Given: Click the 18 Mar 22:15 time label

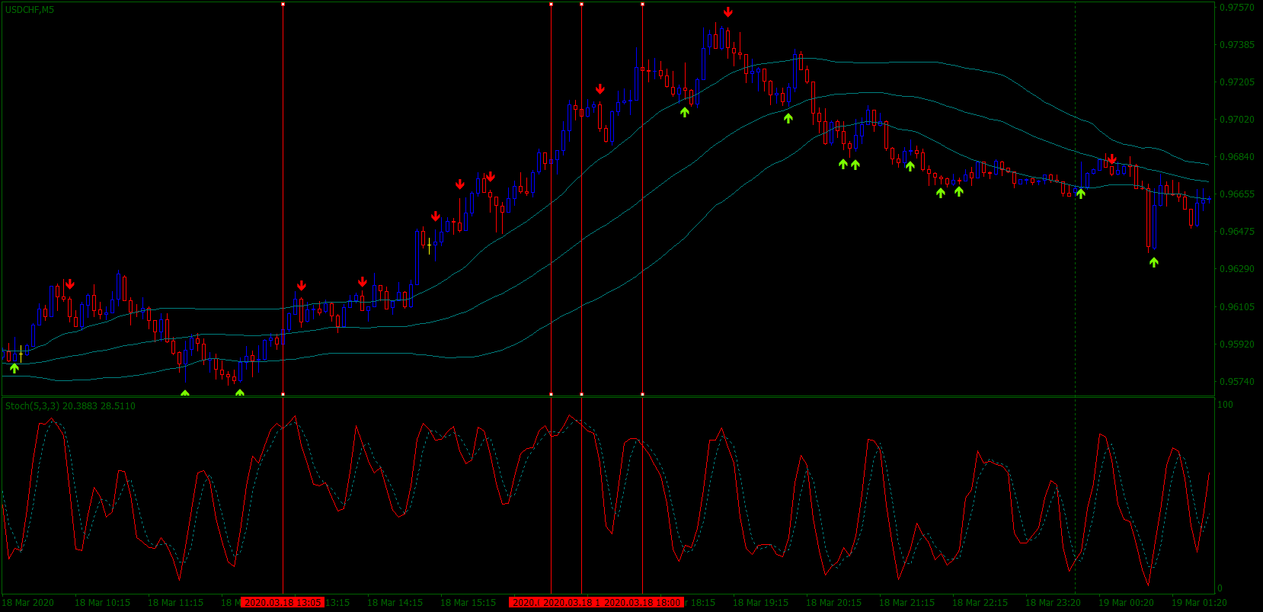Looking at the screenshot, I should (x=980, y=603).
